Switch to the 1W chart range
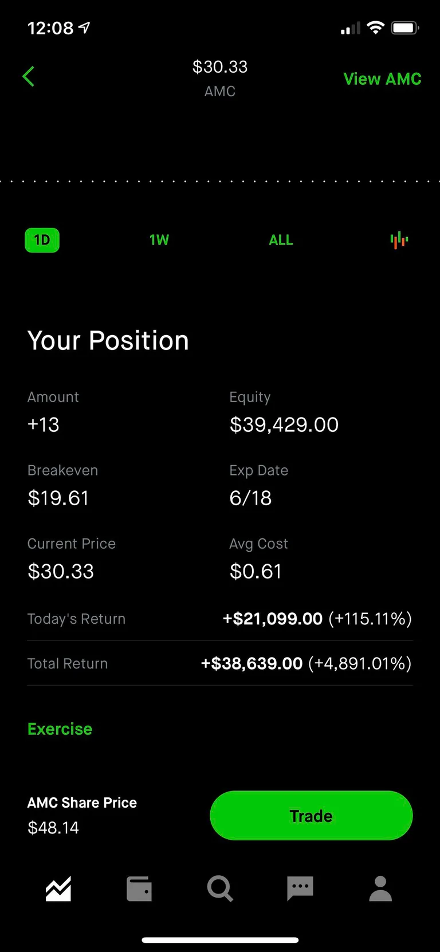The height and width of the screenshot is (952, 440). click(159, 240)
